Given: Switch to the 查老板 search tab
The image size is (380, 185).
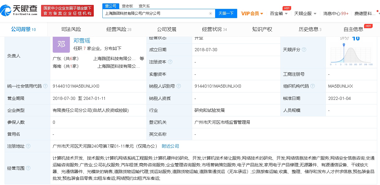Looking at the screenshot, I should [x=127, y=6].
